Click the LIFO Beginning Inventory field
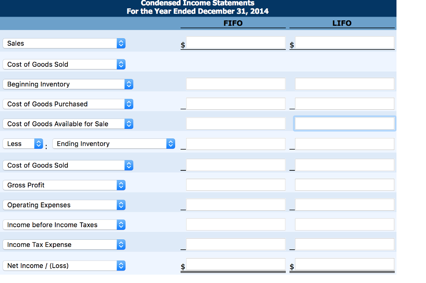 (344, 84)
